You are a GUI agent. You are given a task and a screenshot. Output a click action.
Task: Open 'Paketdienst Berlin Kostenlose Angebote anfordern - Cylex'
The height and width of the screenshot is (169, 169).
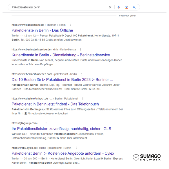pos(63,154)
